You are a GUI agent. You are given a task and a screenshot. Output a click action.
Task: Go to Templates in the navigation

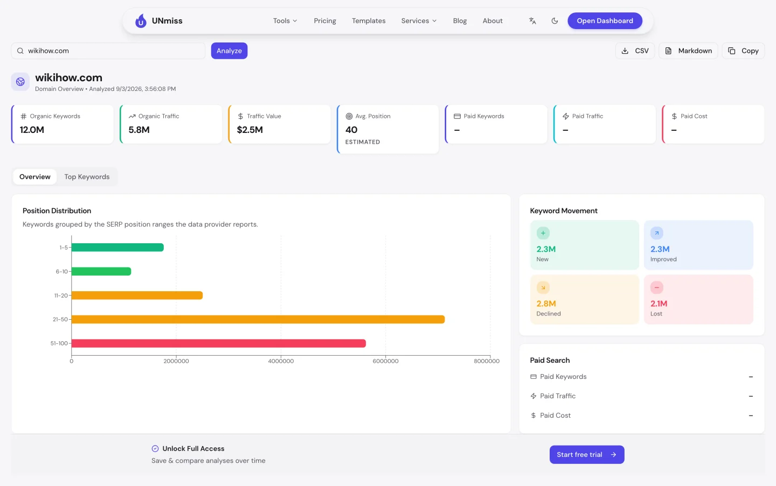(x=369, y=21)
